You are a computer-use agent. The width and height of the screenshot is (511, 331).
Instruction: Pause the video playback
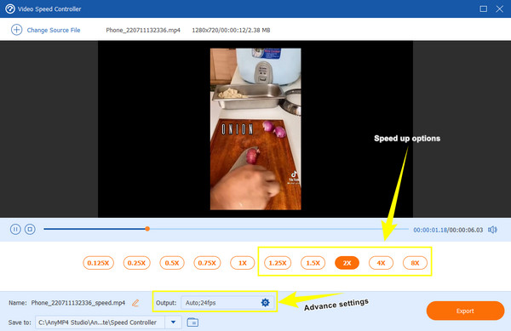click(x=15, y=229)
